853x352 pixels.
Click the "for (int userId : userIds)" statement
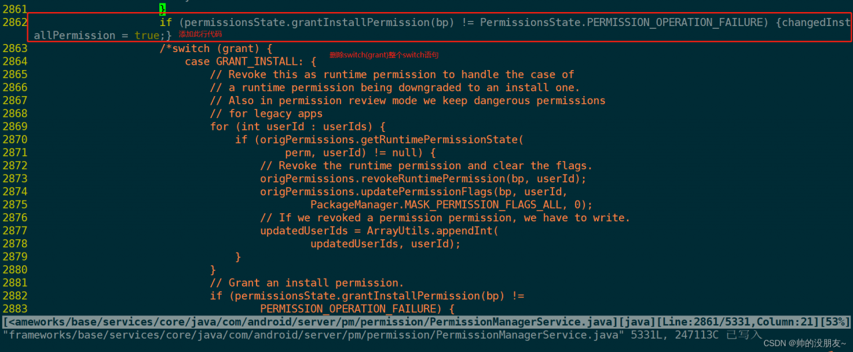tap(298, 126)
